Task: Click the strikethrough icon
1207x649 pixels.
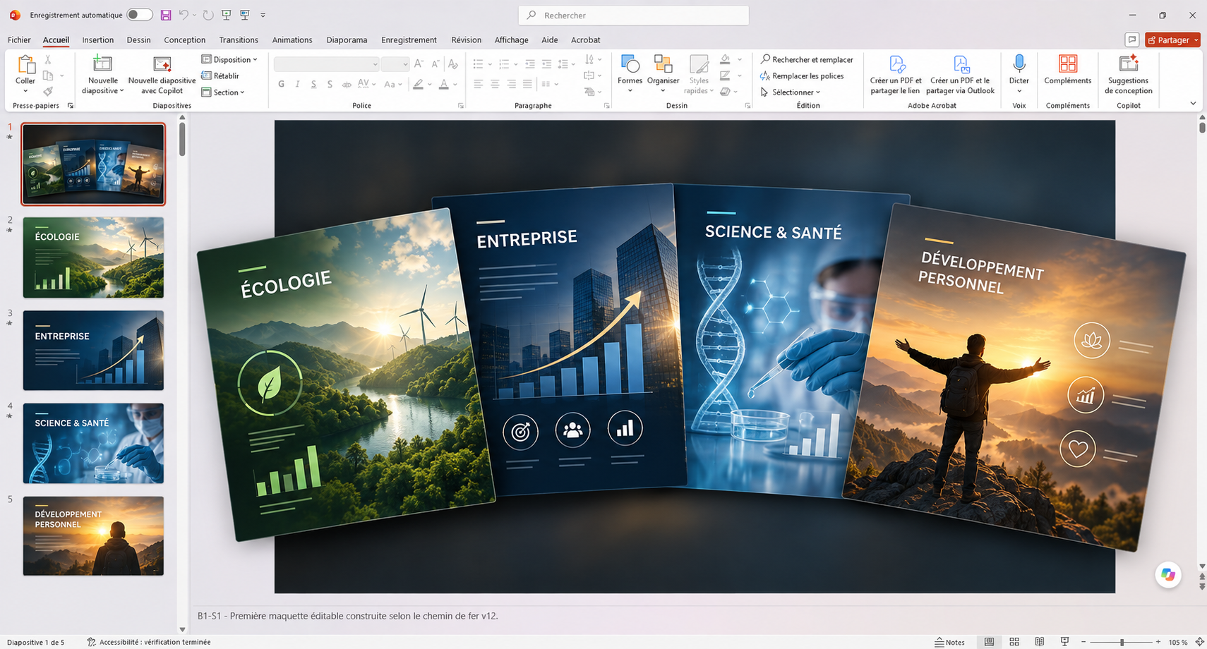Action: 347,84
